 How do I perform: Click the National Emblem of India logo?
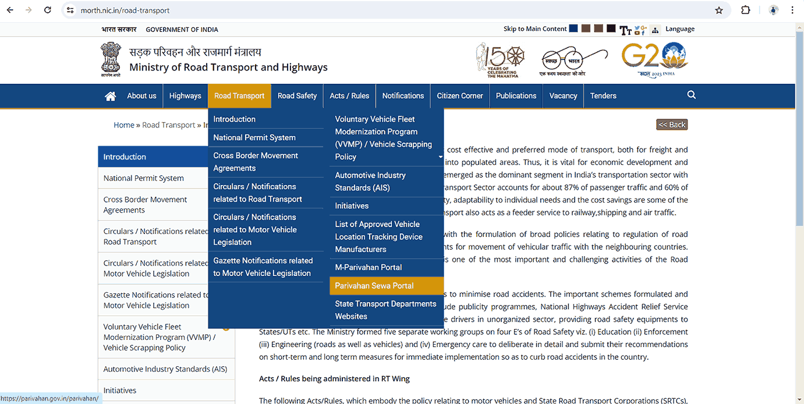(x=110, y=59)
